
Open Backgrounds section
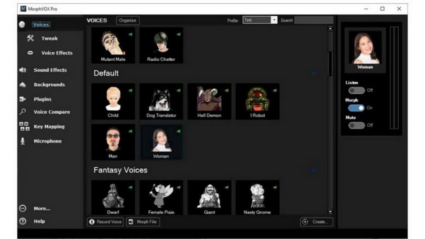coord(49,85)
